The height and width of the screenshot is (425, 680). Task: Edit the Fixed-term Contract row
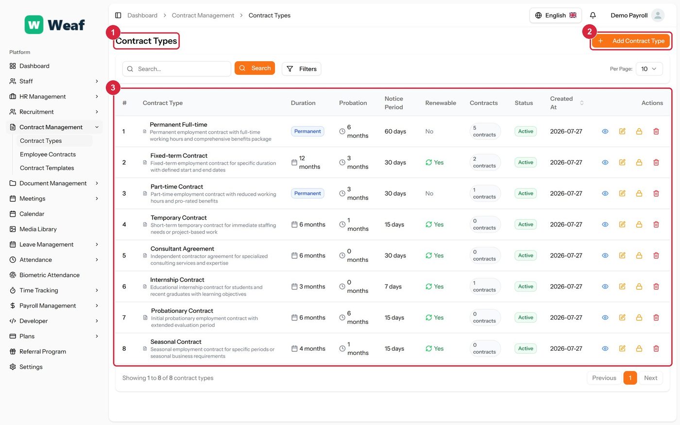[x=622, y=163]
